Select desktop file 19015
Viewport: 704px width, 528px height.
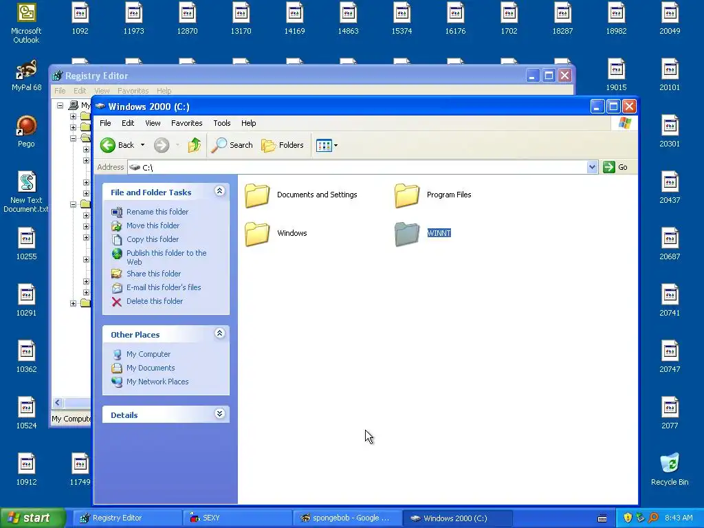616,75
